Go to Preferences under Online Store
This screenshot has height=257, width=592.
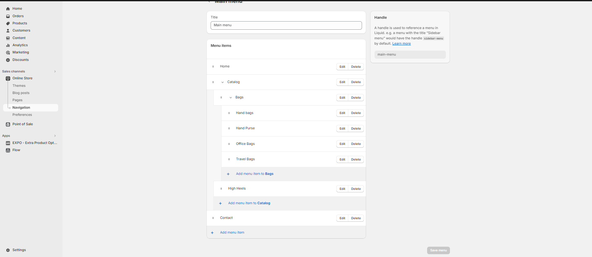tap(22, 115)
